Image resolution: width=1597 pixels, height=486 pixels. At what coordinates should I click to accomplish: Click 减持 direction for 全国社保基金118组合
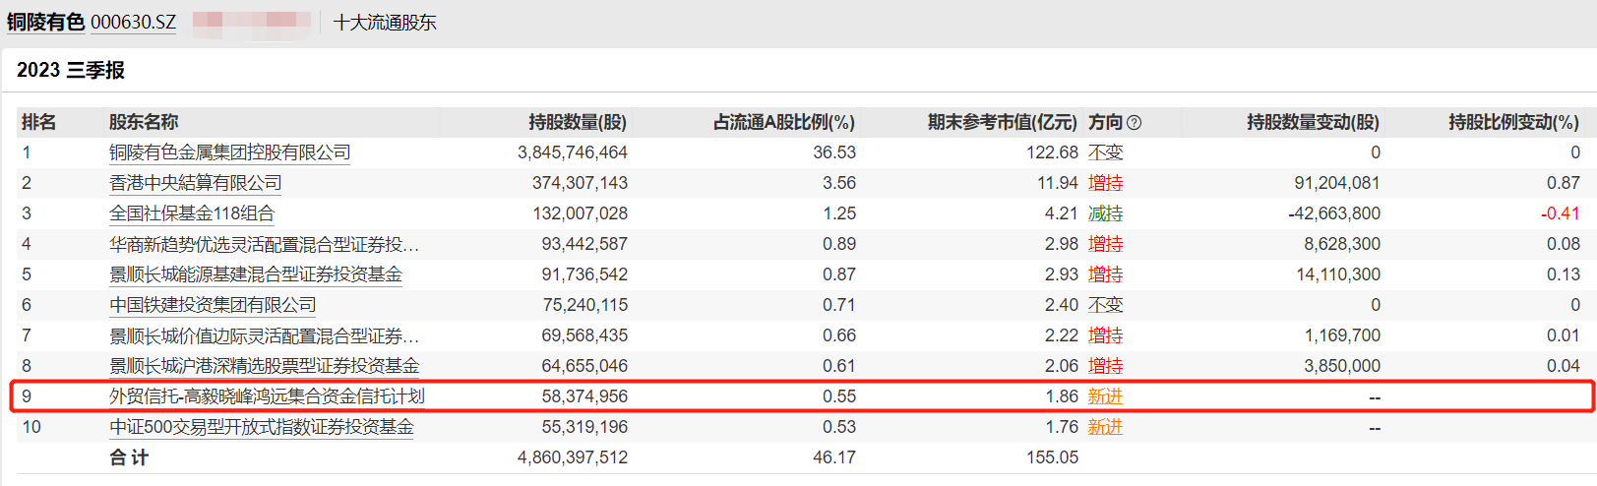pyautogui.click(x=1106, y=213)
